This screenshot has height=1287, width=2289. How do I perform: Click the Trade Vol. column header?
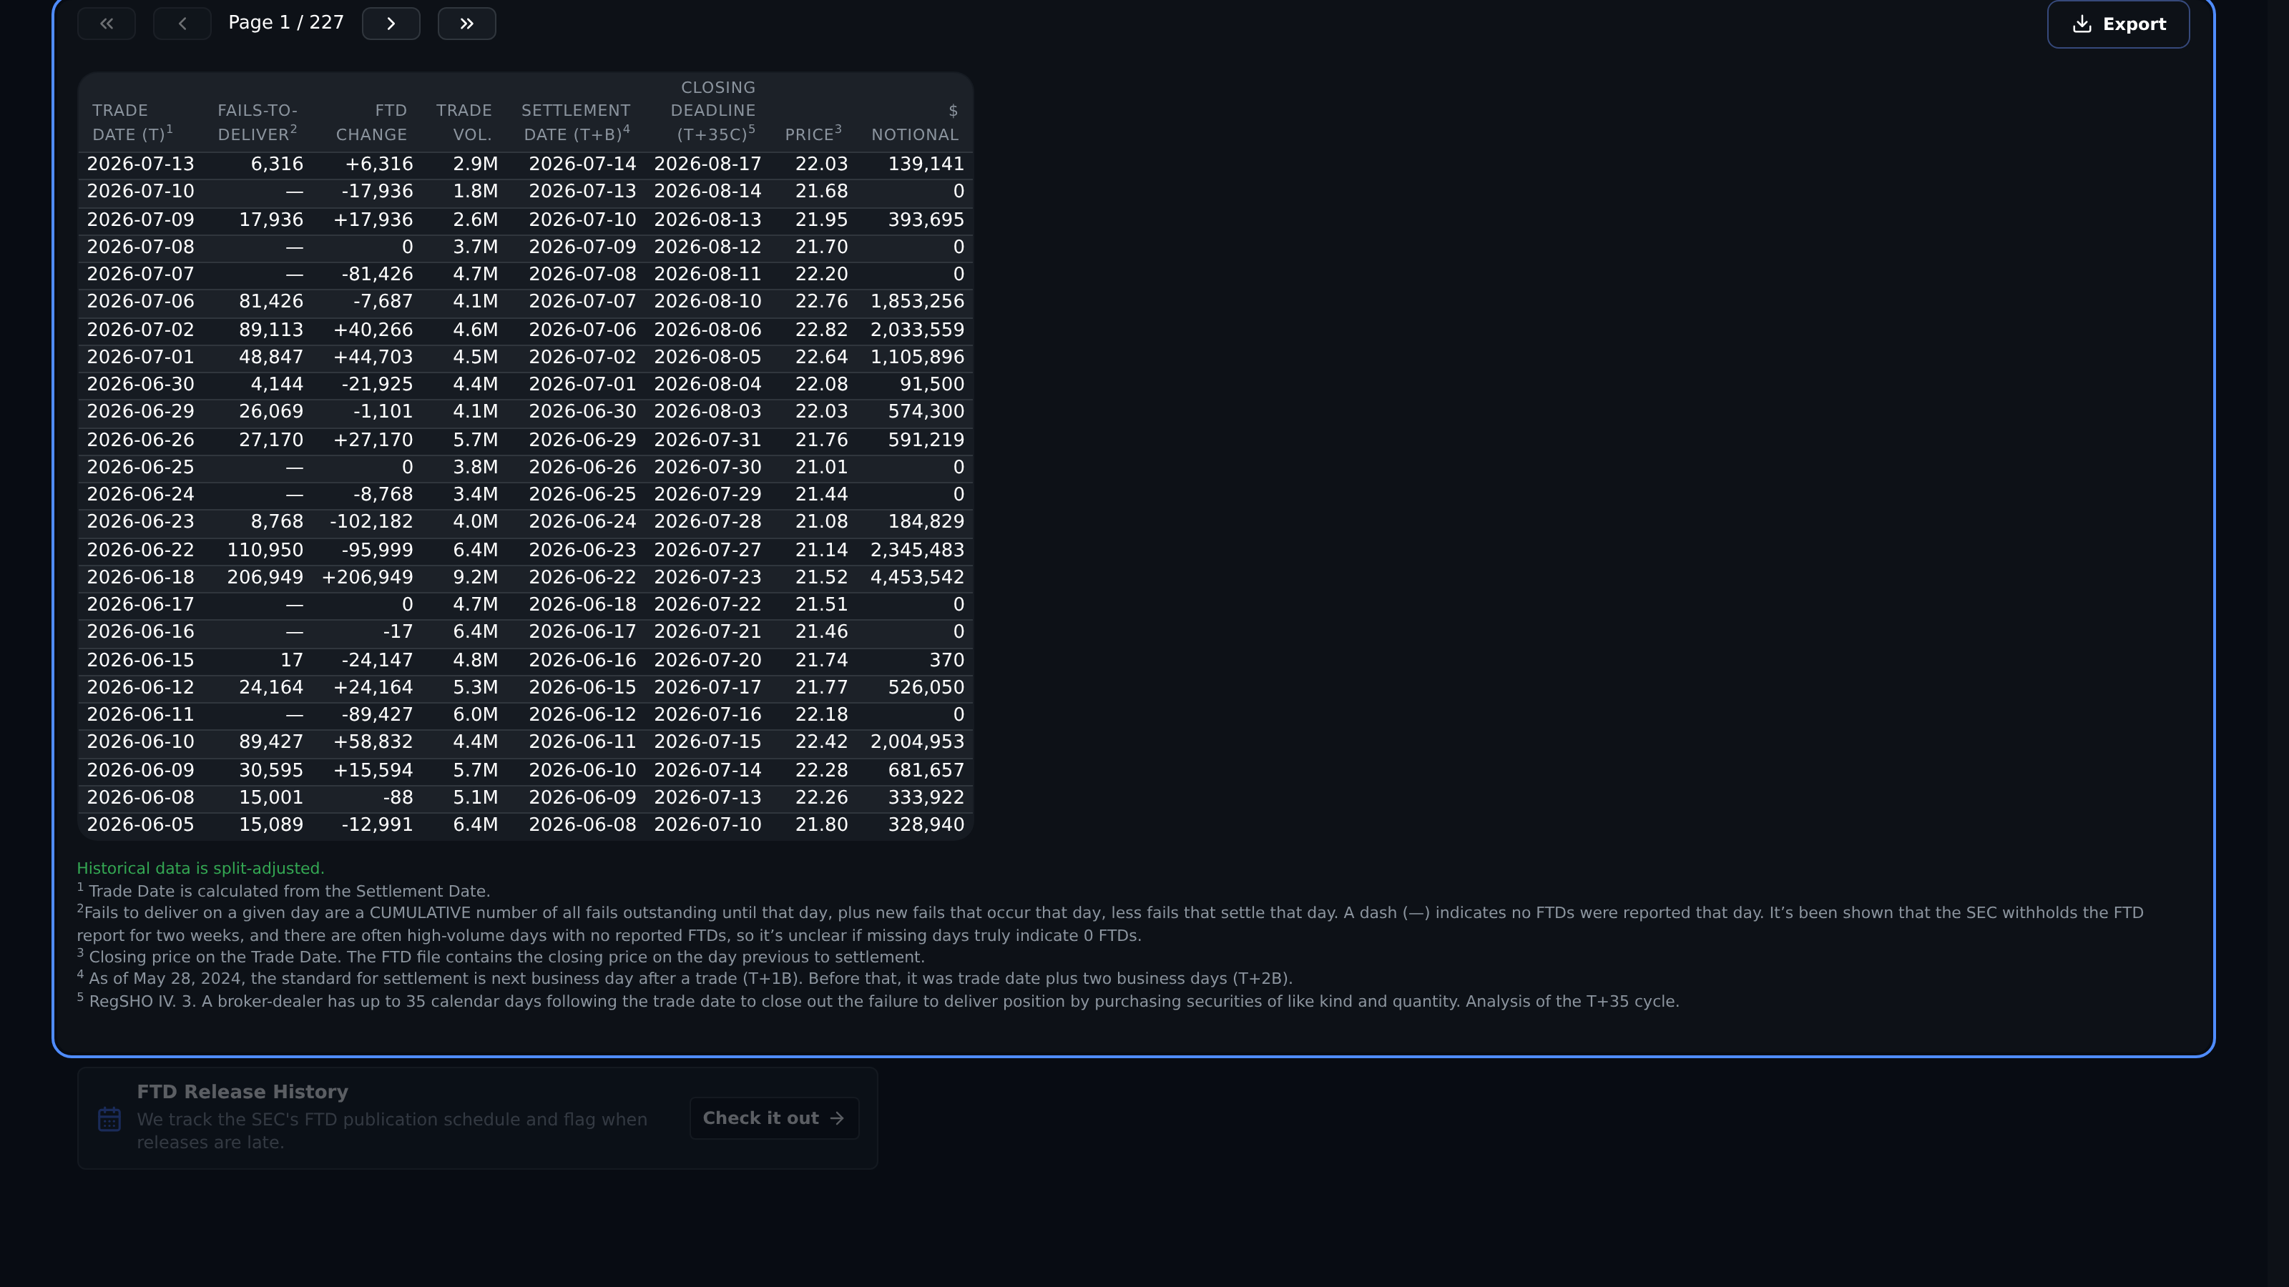pyautogui.click(x=464, y=122)
